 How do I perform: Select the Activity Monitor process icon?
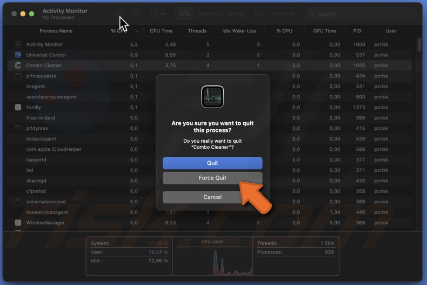pyautogui.click(x=18, y=44)
